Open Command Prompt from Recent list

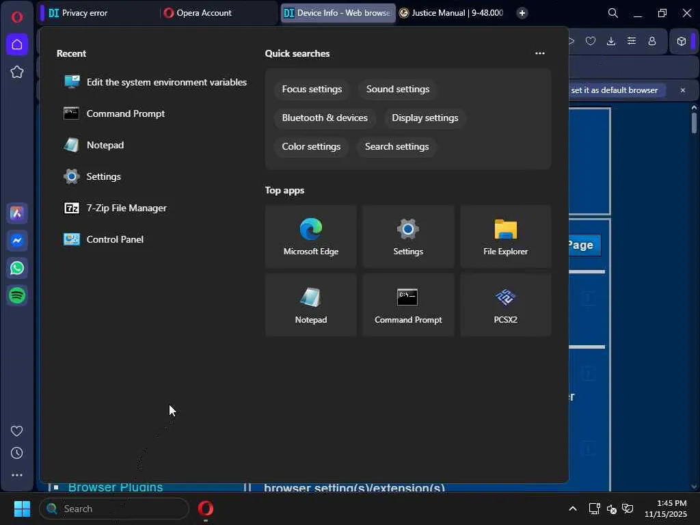point(154,114)
